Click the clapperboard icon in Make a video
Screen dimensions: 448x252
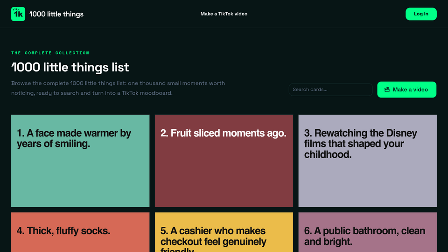387,90
